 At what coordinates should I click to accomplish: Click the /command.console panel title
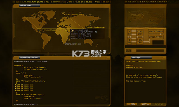click(29, 57)
